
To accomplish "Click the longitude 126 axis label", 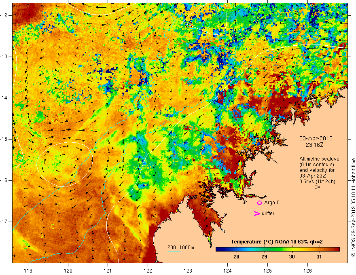I will (307, 271).
